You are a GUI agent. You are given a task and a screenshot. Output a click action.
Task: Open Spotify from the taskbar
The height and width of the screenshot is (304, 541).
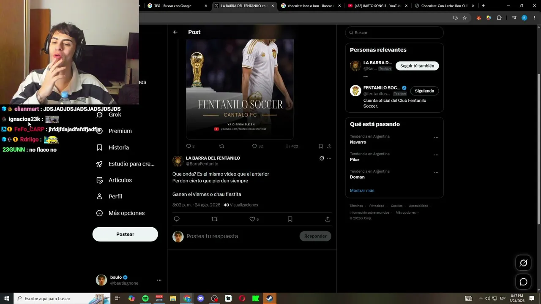click(145, 299)
